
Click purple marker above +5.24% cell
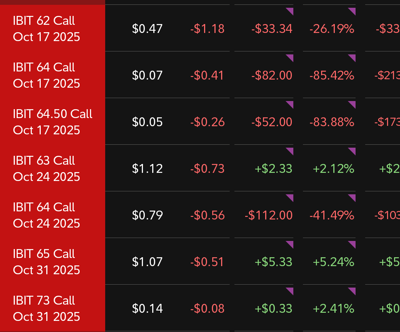[353, 244]
